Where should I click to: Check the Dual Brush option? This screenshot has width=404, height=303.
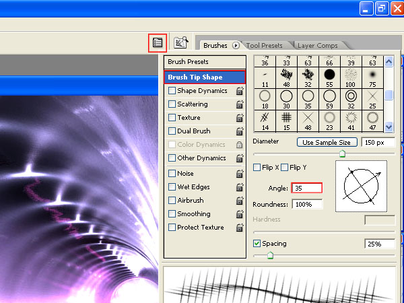coord(172,131)
